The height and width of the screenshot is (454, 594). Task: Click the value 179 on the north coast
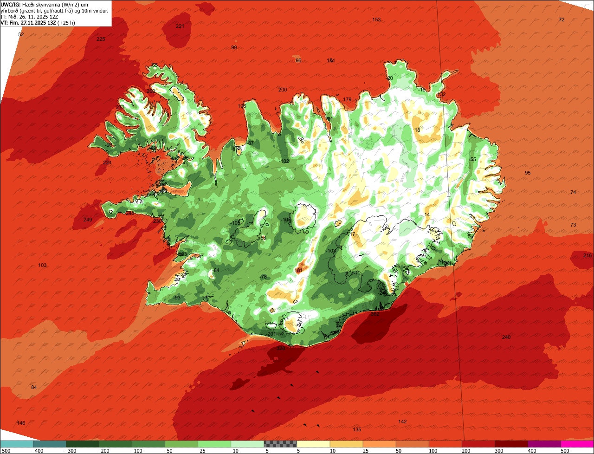point(347,100)
